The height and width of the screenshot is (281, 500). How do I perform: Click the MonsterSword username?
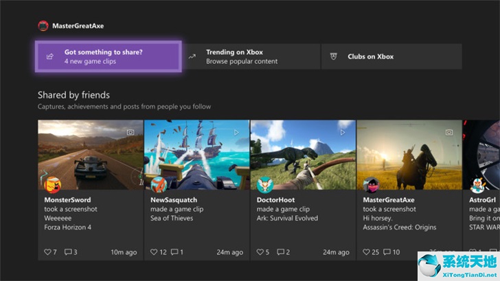coord(67,200)
